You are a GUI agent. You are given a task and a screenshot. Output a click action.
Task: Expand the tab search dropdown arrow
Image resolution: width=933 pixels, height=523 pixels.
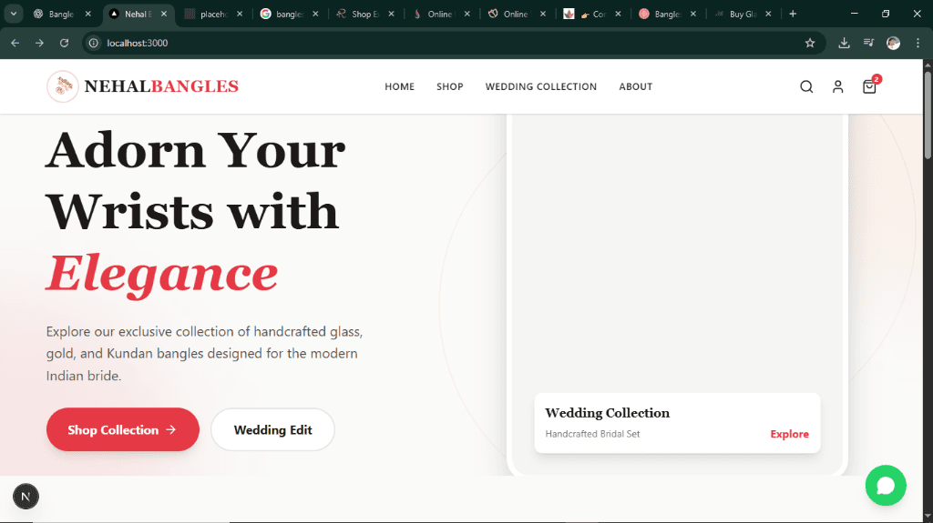tap(14, 14)
